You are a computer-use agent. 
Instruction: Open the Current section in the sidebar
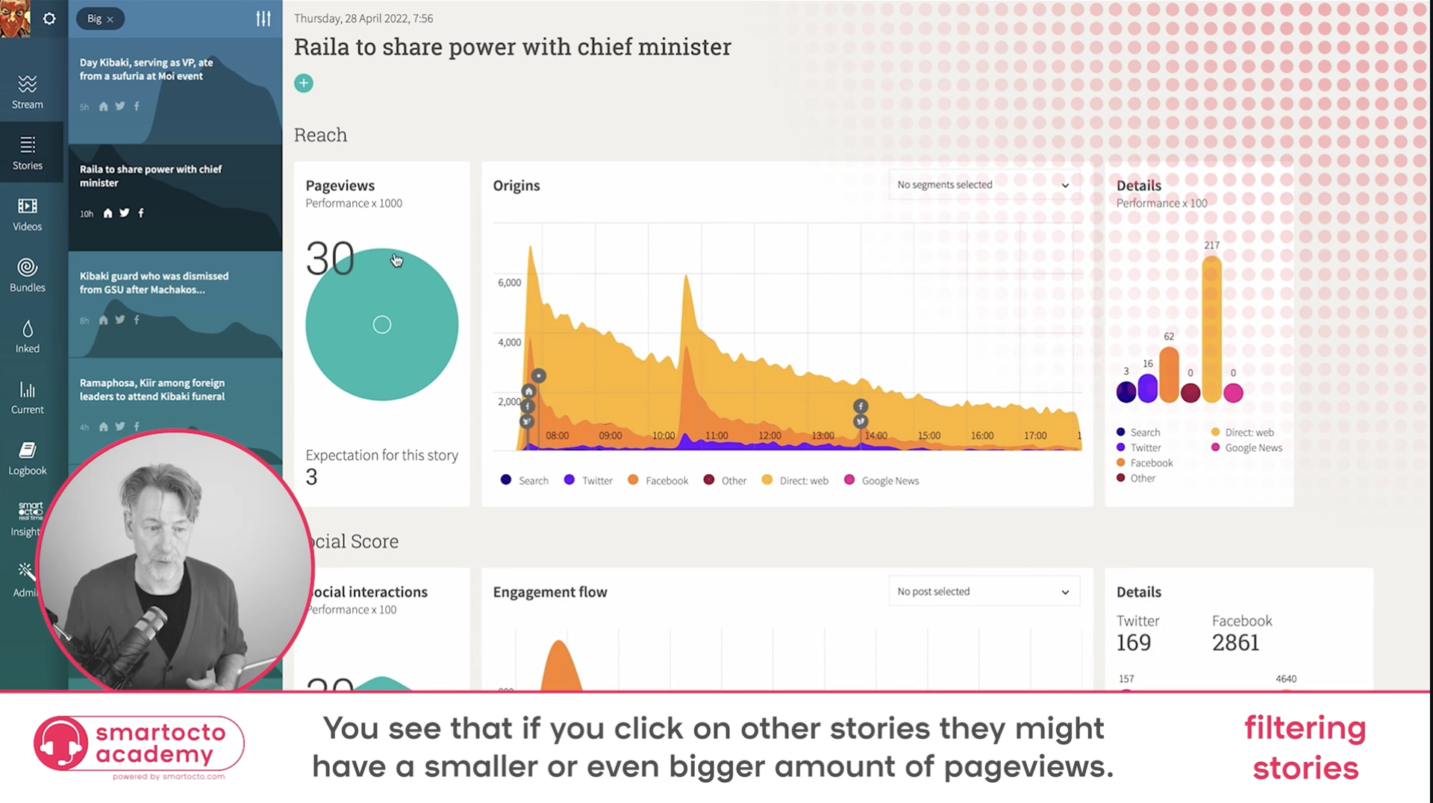(28, 397)
